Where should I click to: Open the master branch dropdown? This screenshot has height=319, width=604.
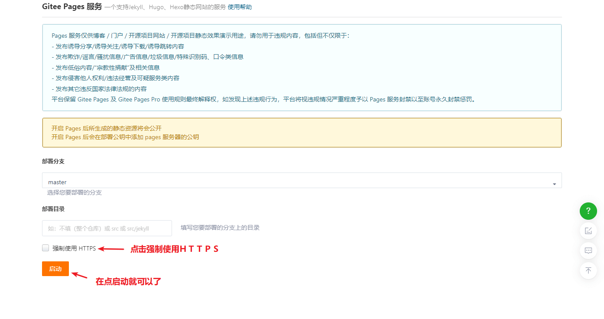click(302, 181)
